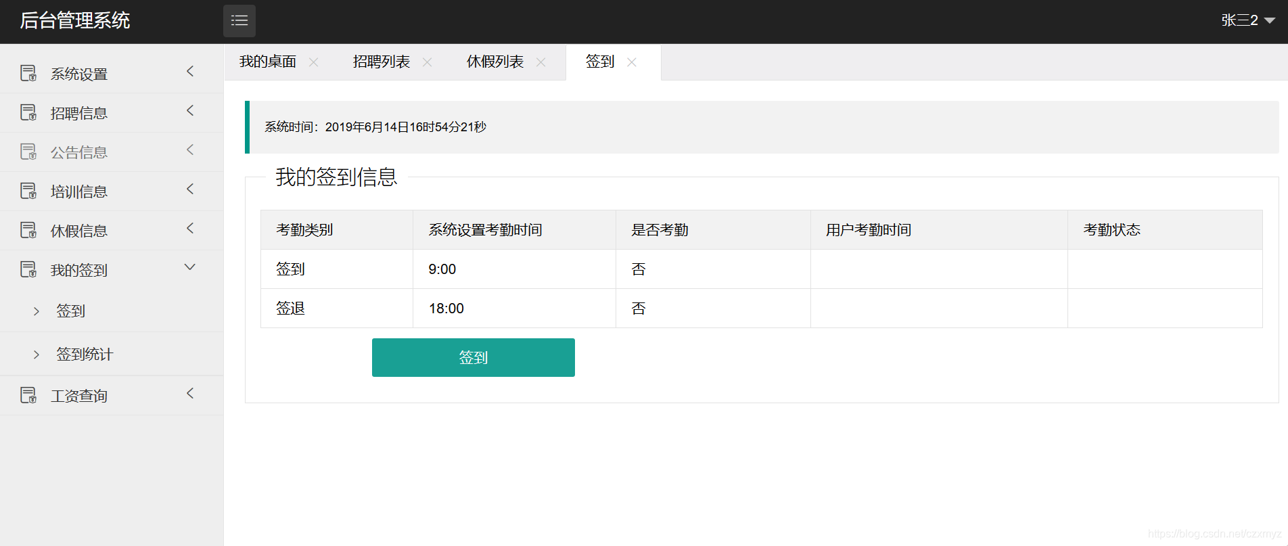Close the 招聘列表 tab

point(428,62)
